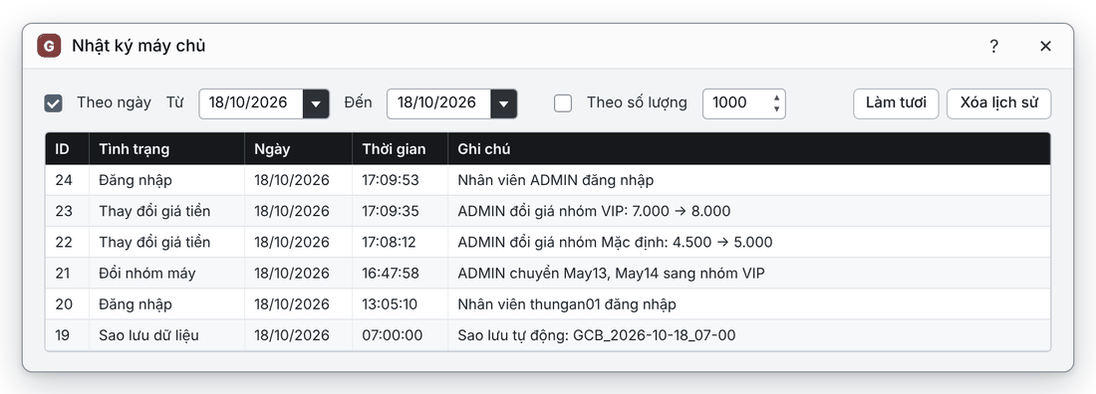
Task: Click the date cell in row 19
Action: click(299, 335)
